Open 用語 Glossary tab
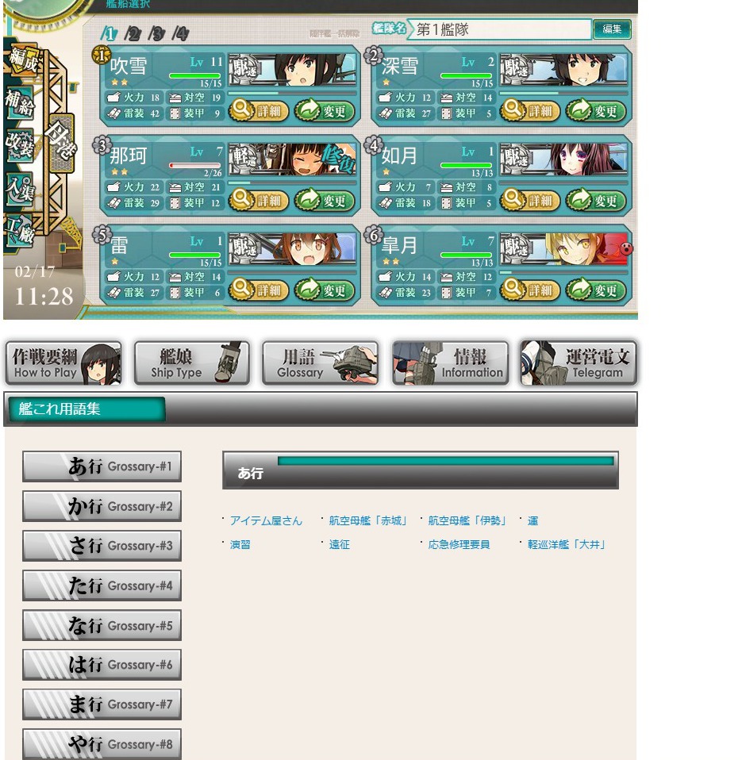 (320, 363)
